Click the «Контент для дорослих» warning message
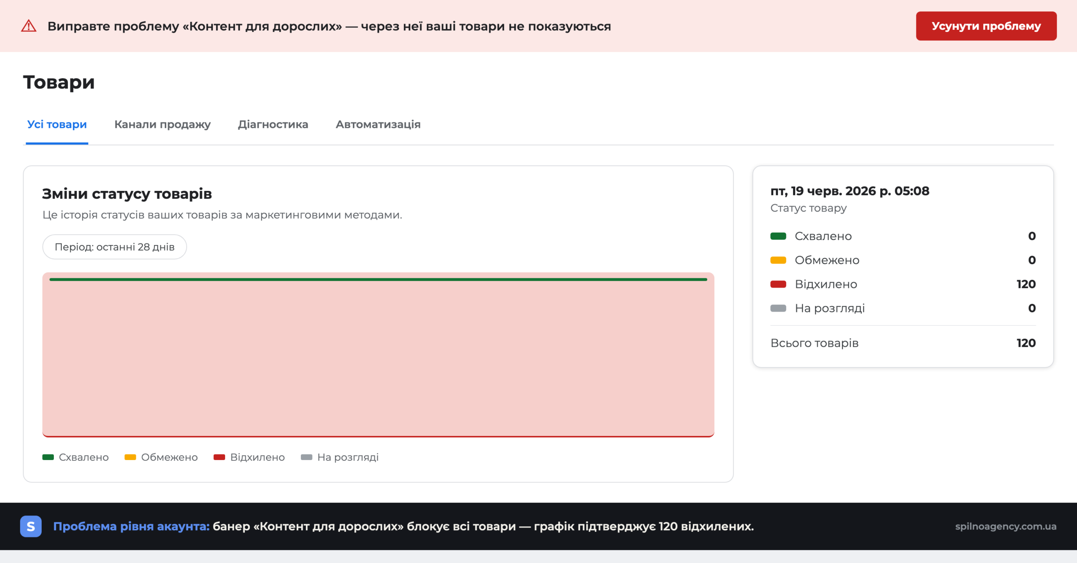The width and height of the screenshot is (1077, 563). click(x=329, y=26)
